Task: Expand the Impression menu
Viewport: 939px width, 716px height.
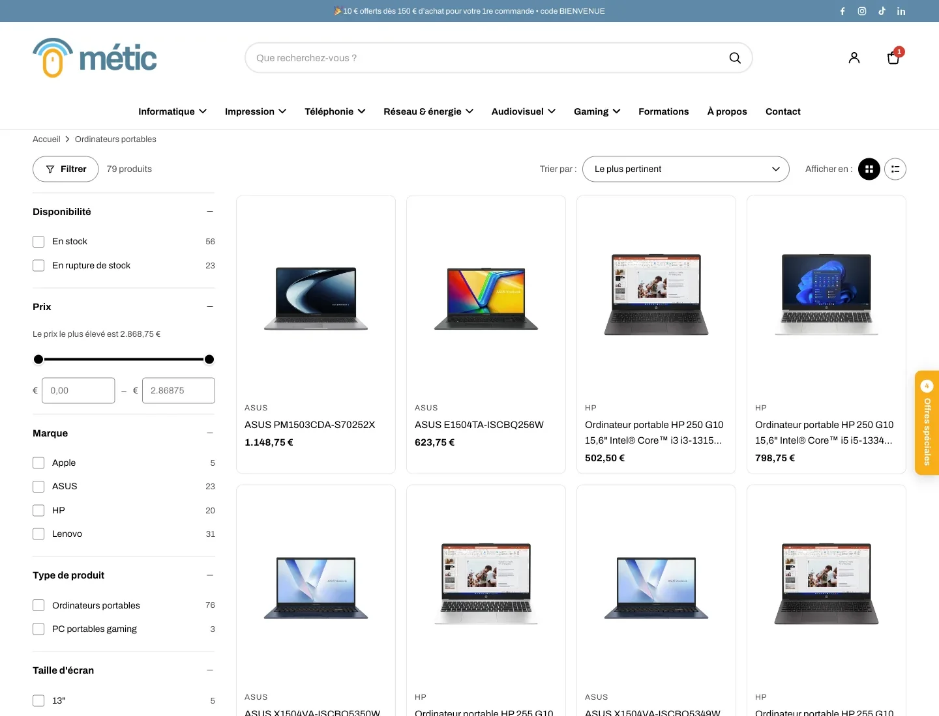Action: click(x=256, y=111)
